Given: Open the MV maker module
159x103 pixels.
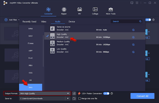Looking at the screenshot, I should click(79, 11).
